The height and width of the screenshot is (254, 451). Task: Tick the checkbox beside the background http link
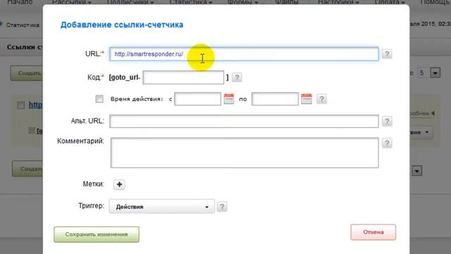20,105
